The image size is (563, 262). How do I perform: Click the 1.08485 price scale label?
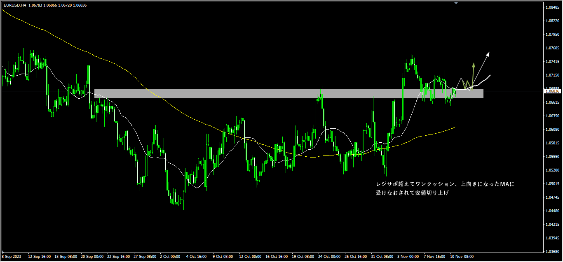click(x=551, y=7)
